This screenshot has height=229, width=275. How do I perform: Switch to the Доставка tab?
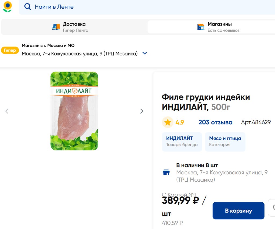(74, 27)
